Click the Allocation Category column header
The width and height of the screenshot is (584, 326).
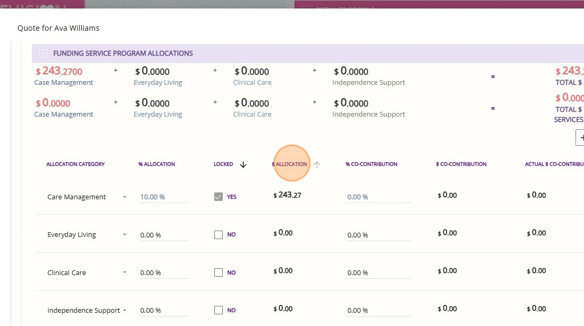[x=76, y=164]
